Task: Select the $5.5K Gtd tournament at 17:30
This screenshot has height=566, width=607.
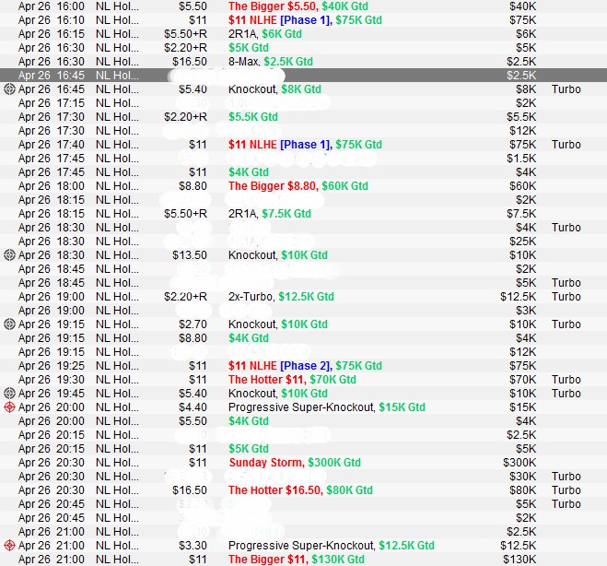Action: point(252,116)
